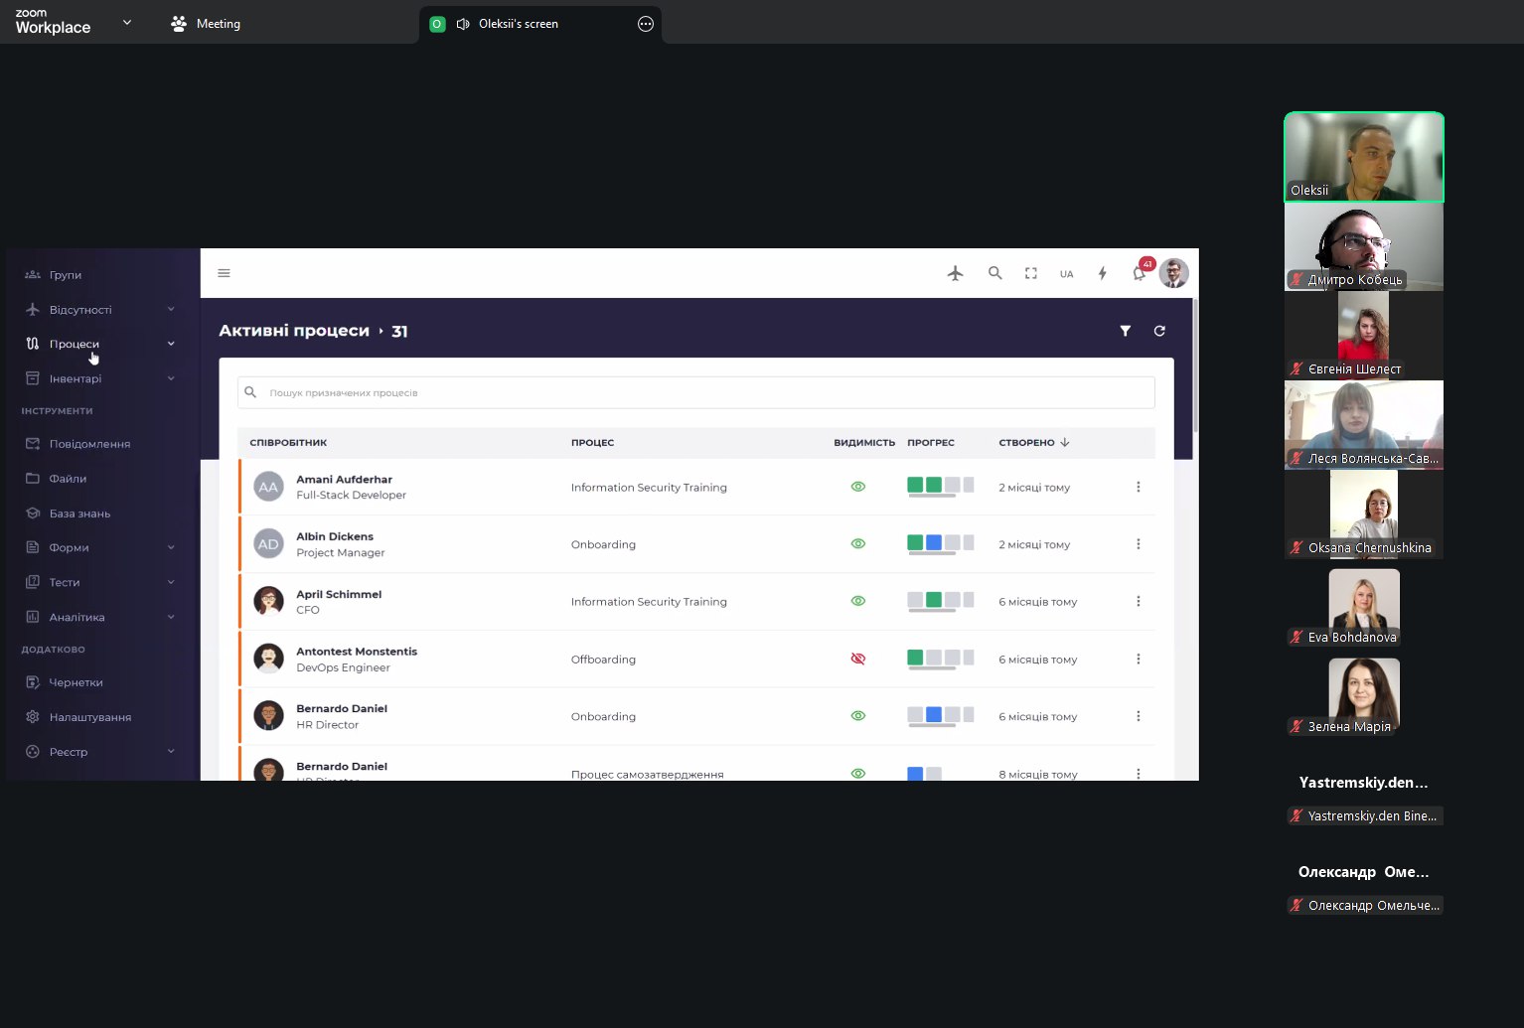The width and height of the screenshot is (1524, 1028).
Task: Toggle fullscreen mode icon in header
Action: tap(1031, 273)
